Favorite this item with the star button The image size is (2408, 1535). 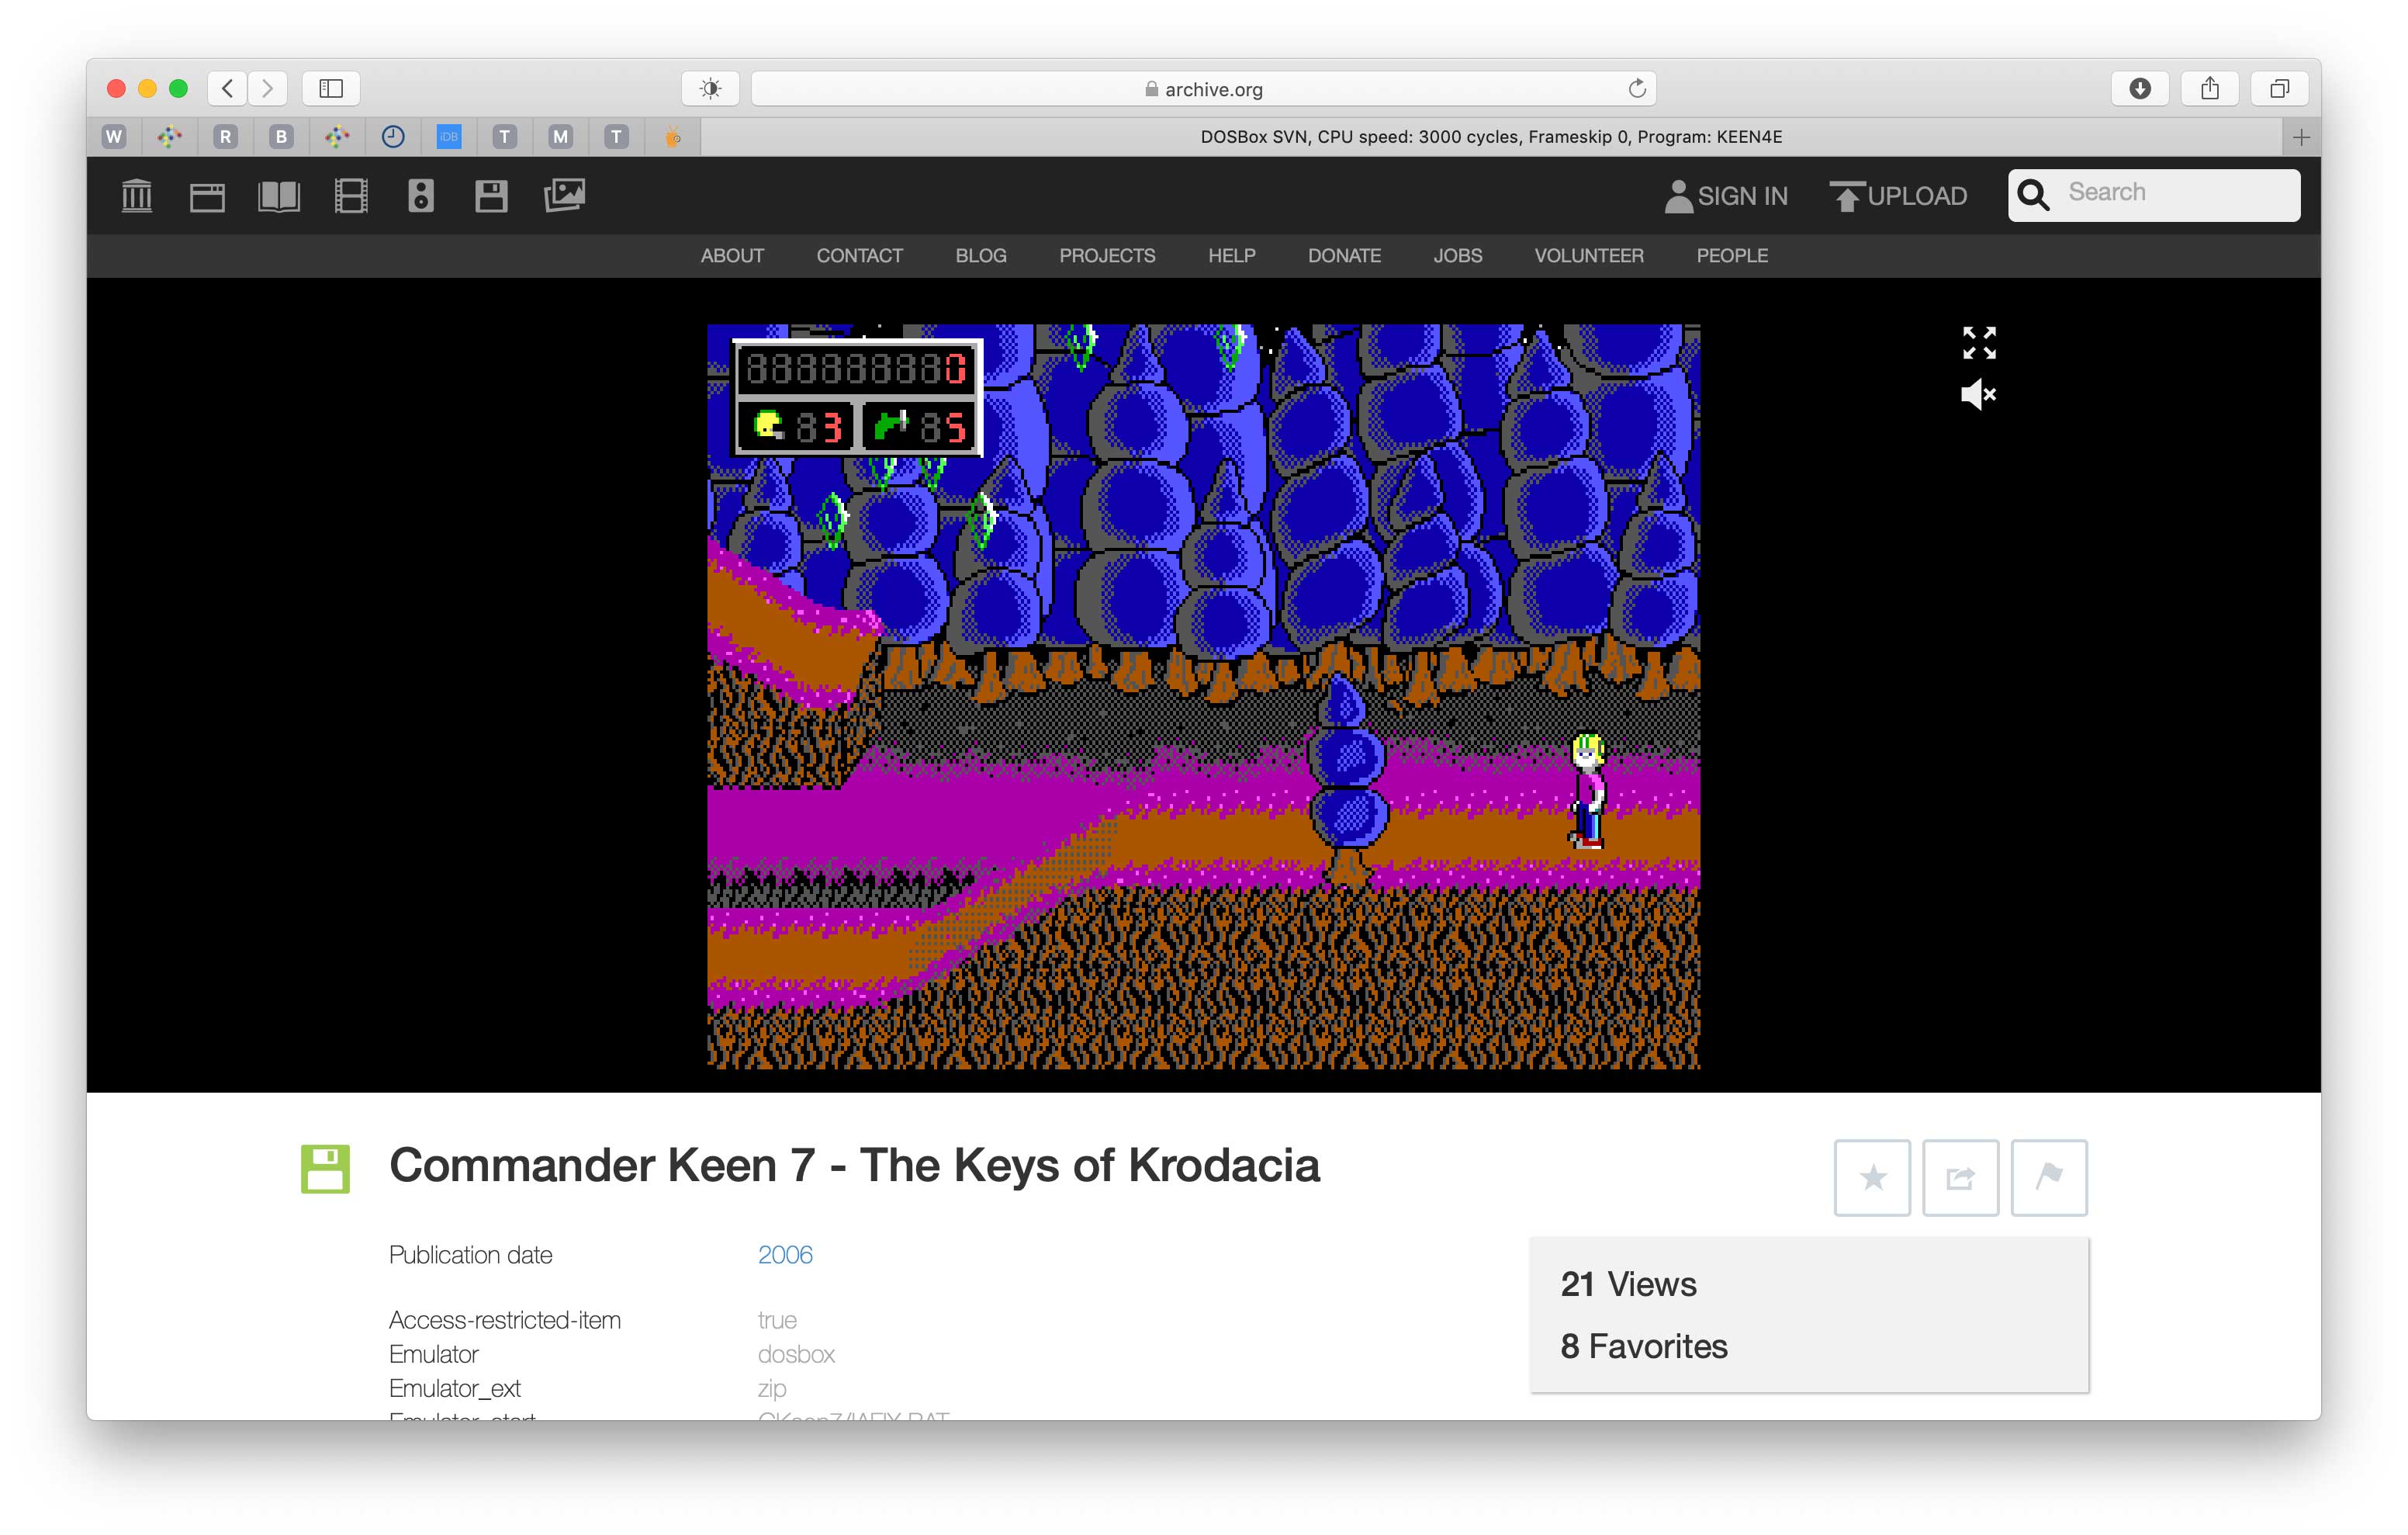click(1872, 1176)
